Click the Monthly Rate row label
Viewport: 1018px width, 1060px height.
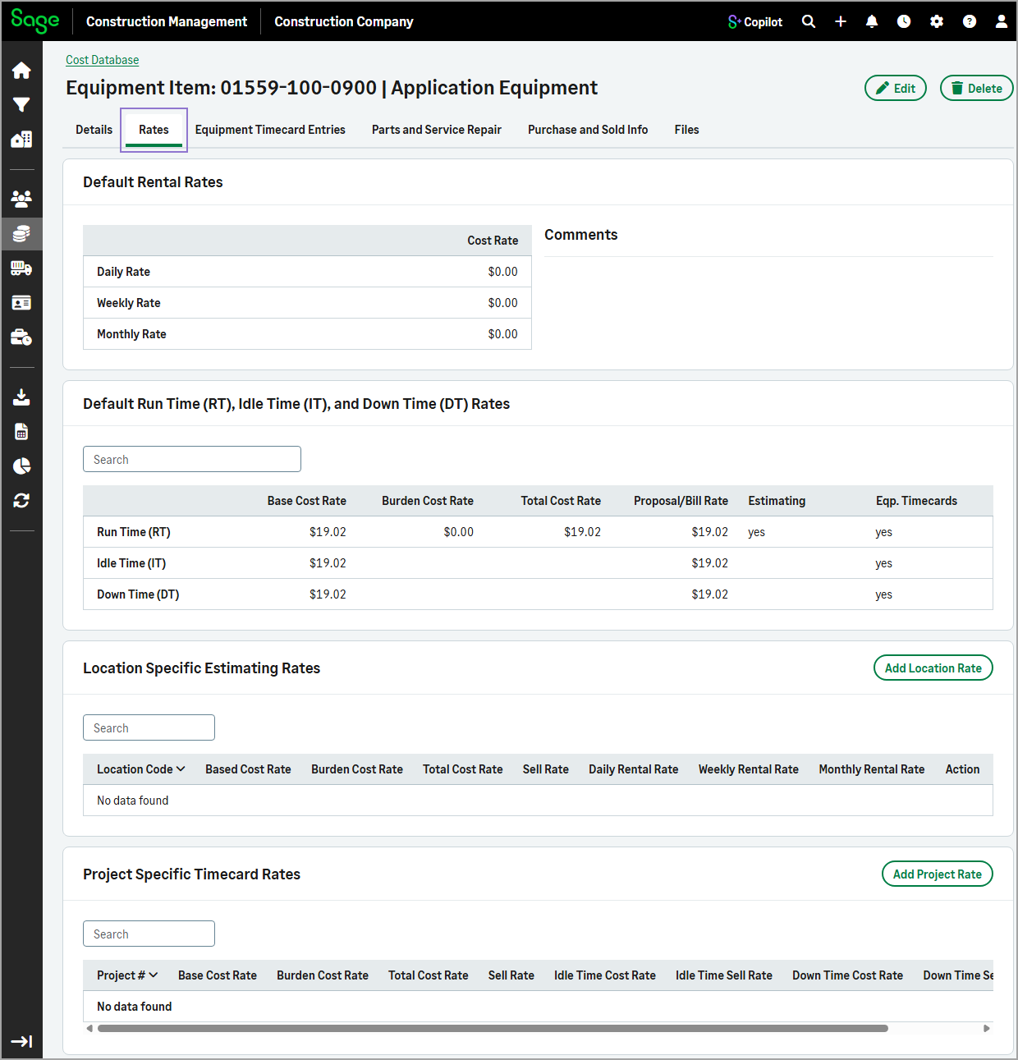point(131,334)
